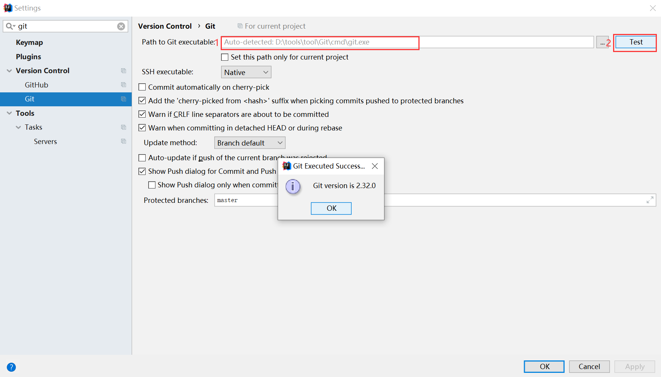Click the Version Control breadcrumb
The height and width of the screenshot is (377, 661).
pos(165,26)
